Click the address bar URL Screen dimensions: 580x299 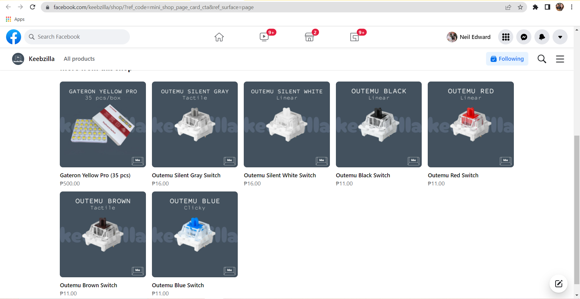click(153, 7)
